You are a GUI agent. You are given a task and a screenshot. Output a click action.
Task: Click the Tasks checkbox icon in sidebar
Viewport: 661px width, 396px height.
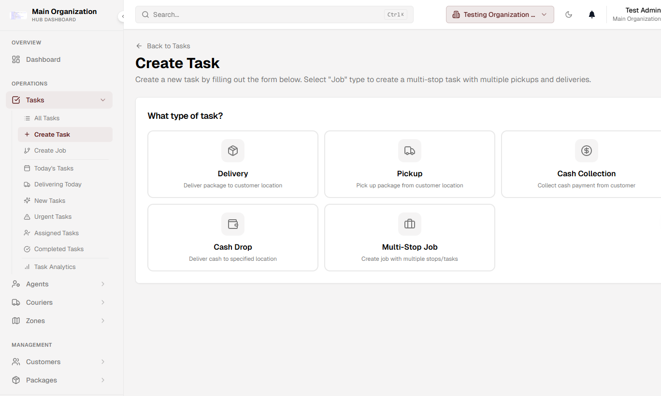(16, 100)
